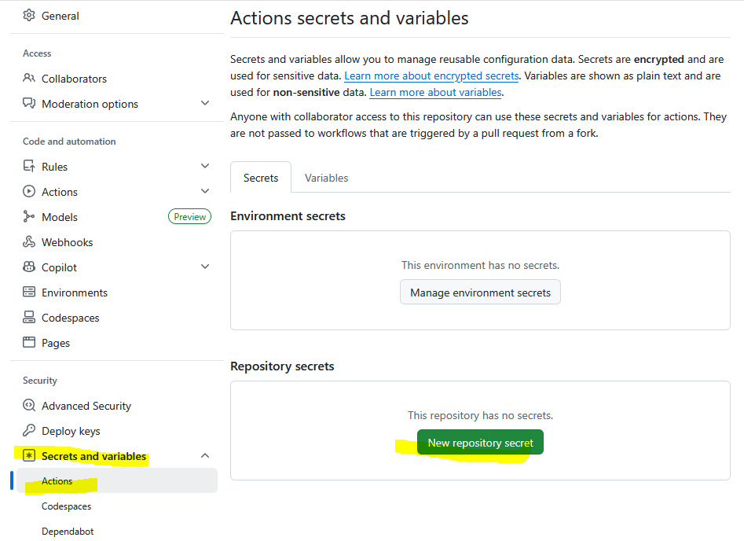Click the Advanced Security shield icon
Viewport: 744px width, 541px height.
pos(29,406)
